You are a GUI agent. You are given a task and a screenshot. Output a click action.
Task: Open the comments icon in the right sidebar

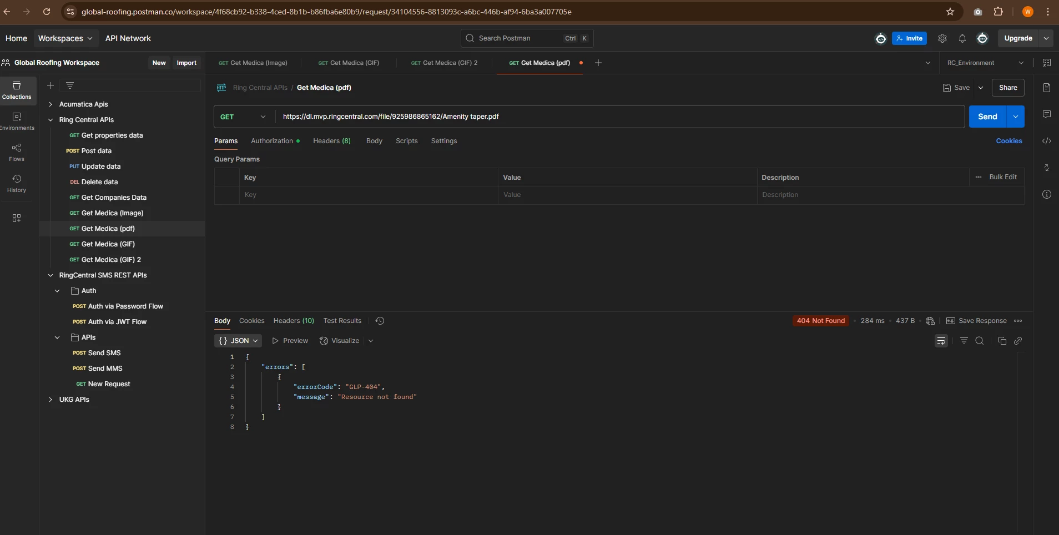(x=1047, y=114)
